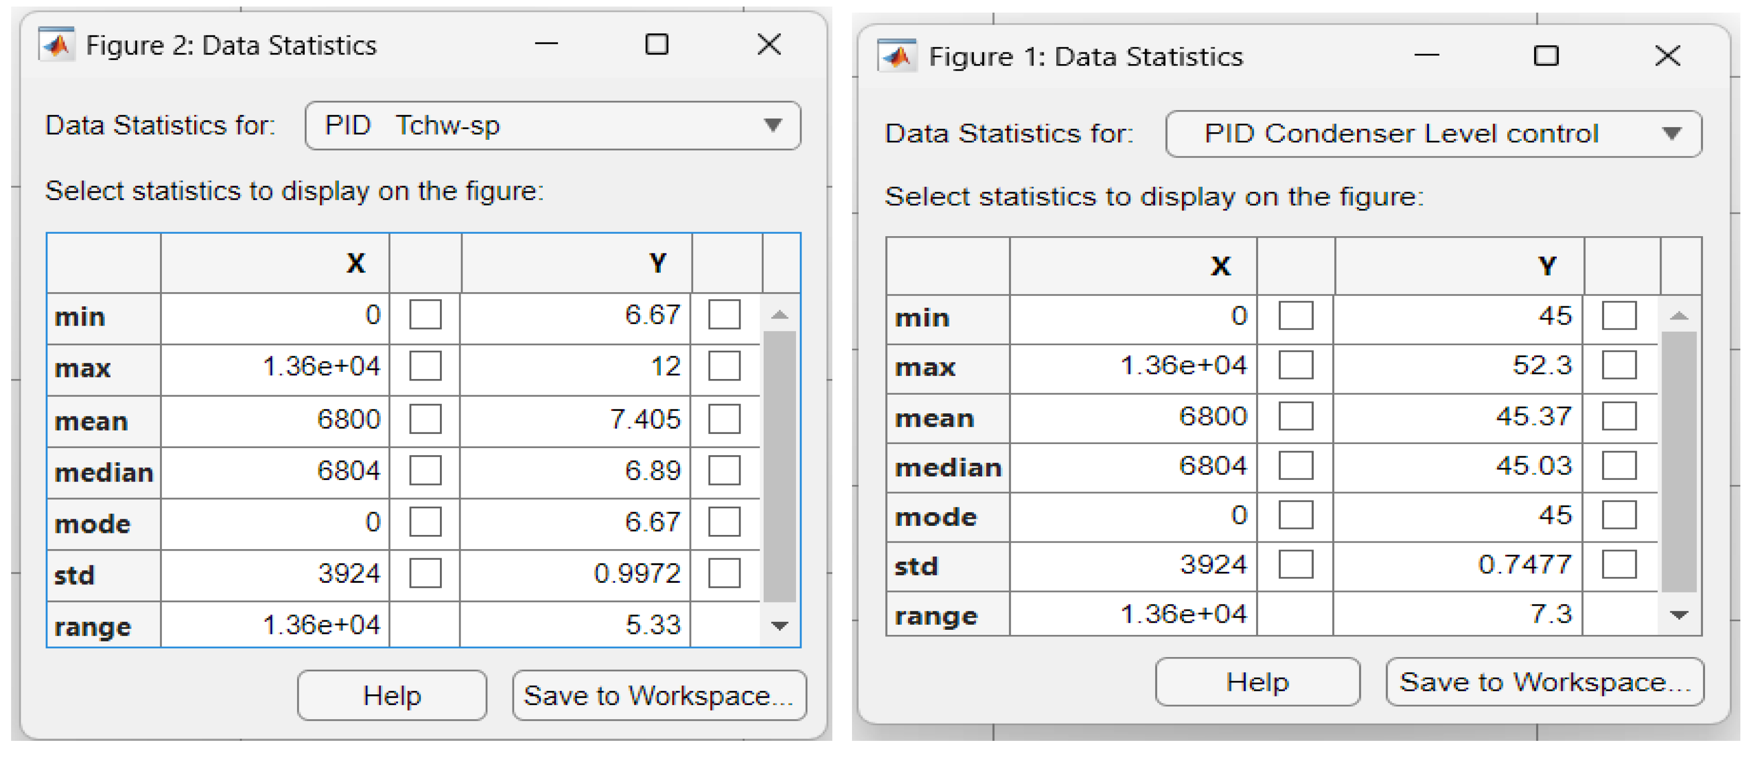1757x758 pixels.
Task: Check X max box in Figure 2
Action: [425, 366]
